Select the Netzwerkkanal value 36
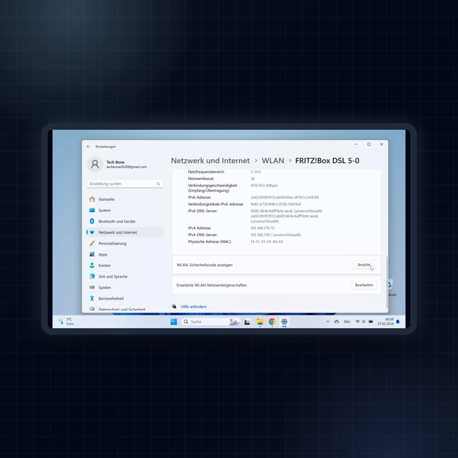The image size is (458, 458). pos(253,179)
